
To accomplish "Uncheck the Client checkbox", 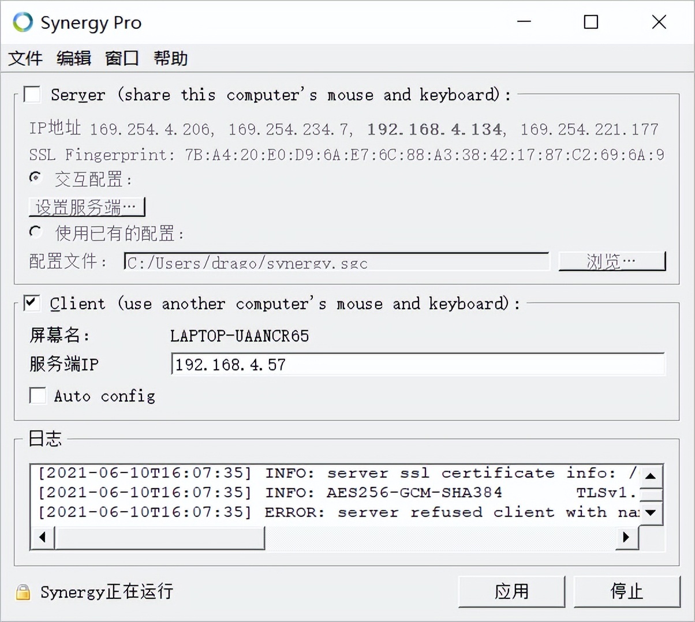I will click(x=32, y=303).
